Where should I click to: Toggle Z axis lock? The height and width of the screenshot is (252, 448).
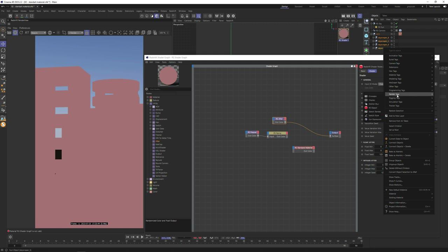26,16
